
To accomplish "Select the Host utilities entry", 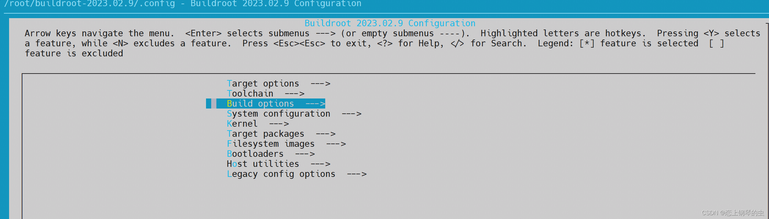I will (262, 164).
